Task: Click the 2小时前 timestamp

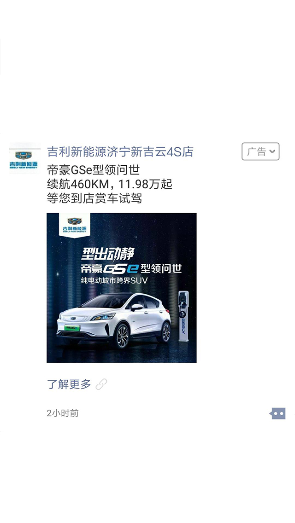Action: click(63, 413)
